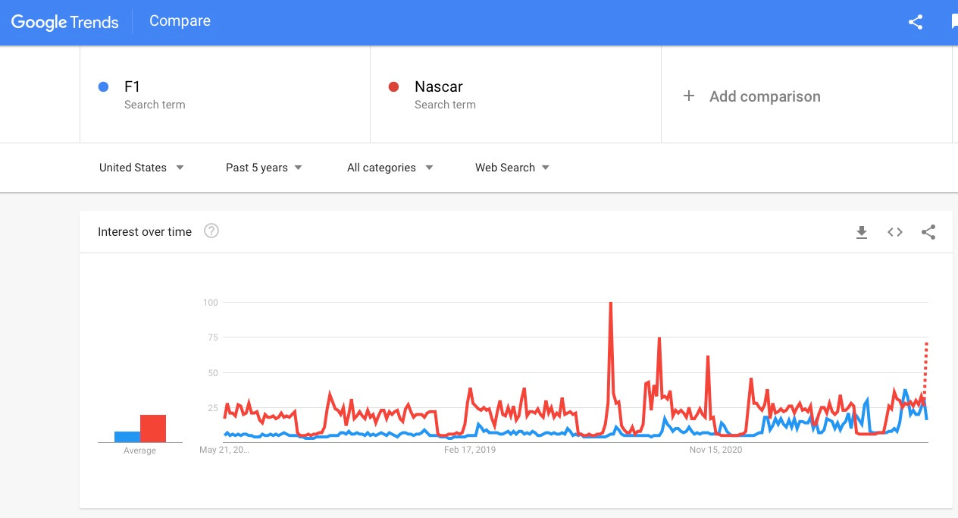Download the Interest over time data as CSV

coord(862,232)
